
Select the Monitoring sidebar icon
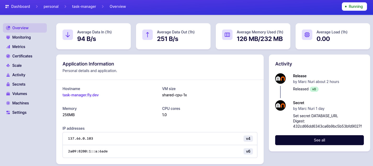tap(8, 37)
